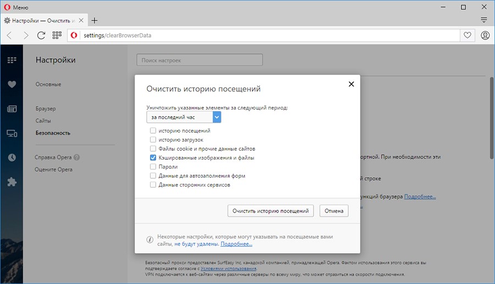
Task: Open the 'за последний час' period dropdown
Action: point(183,117)
